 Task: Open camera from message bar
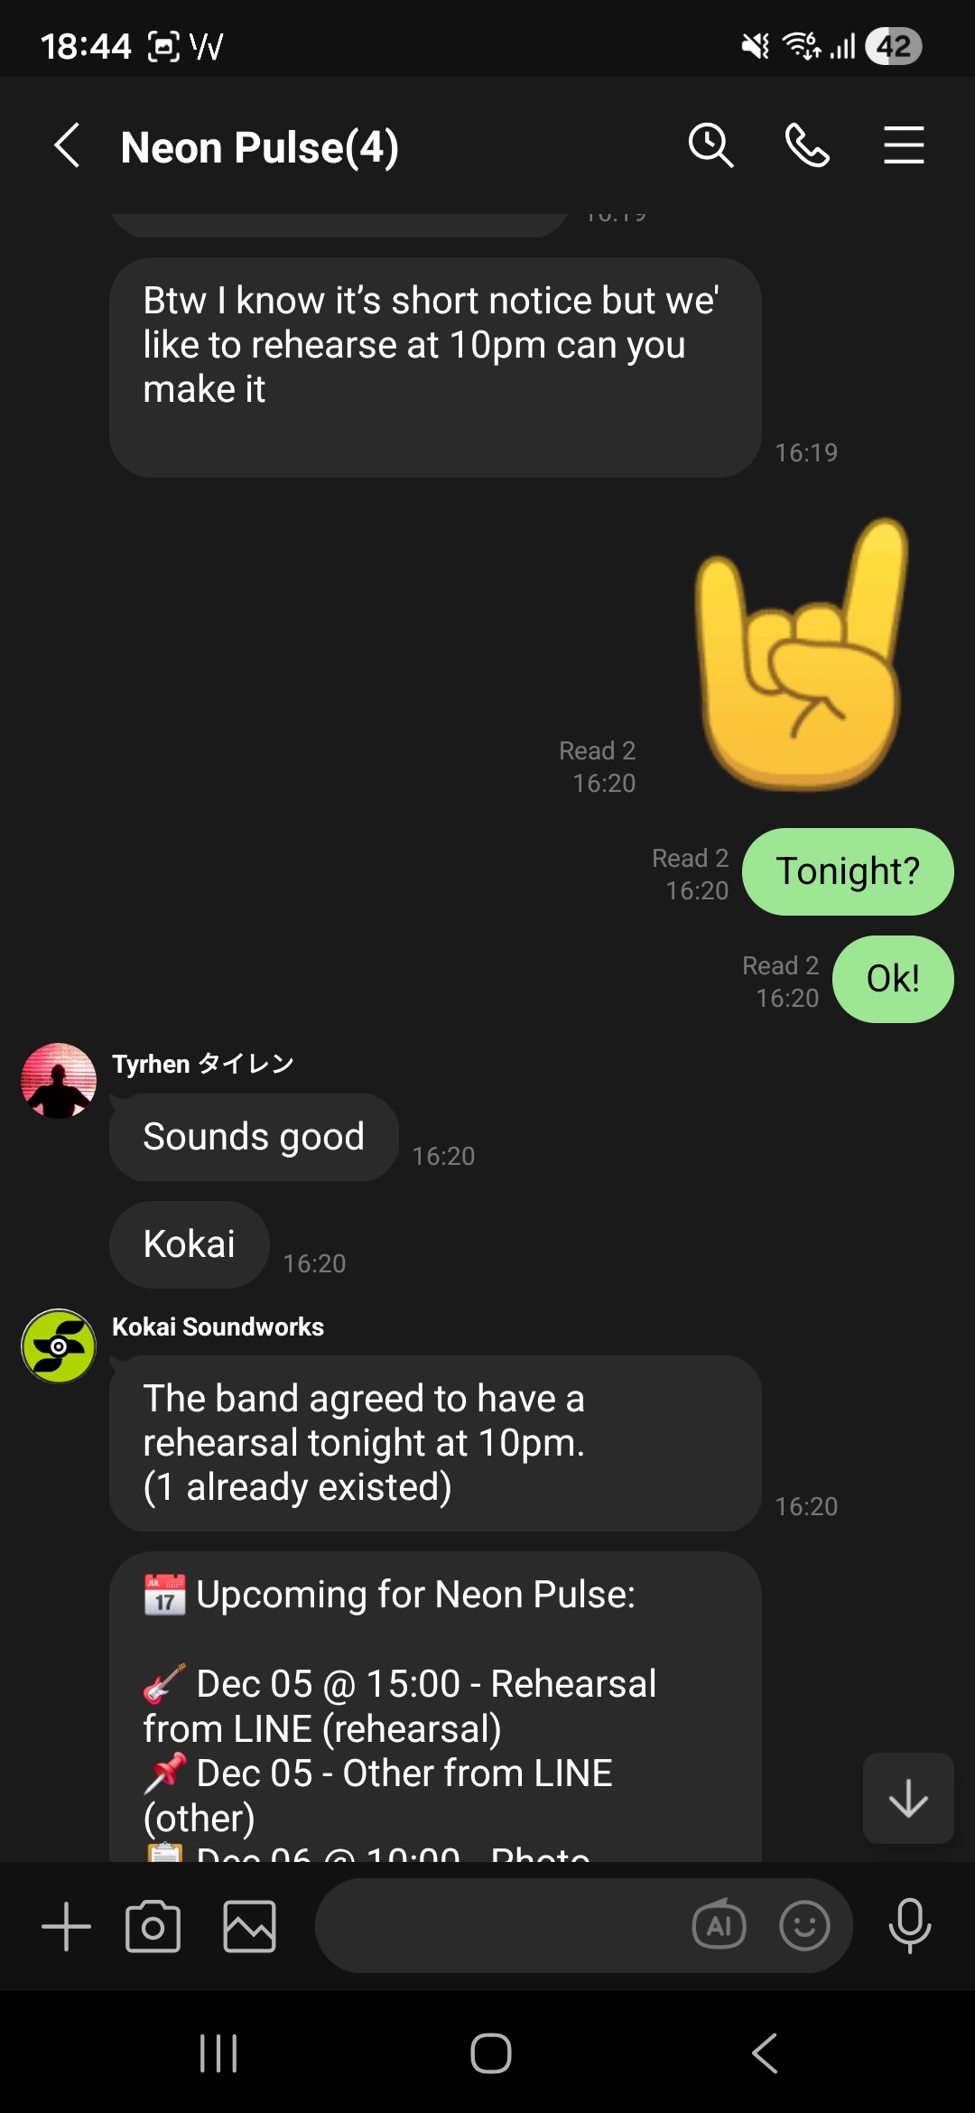pyautogui.click(x=153, y=1926)
